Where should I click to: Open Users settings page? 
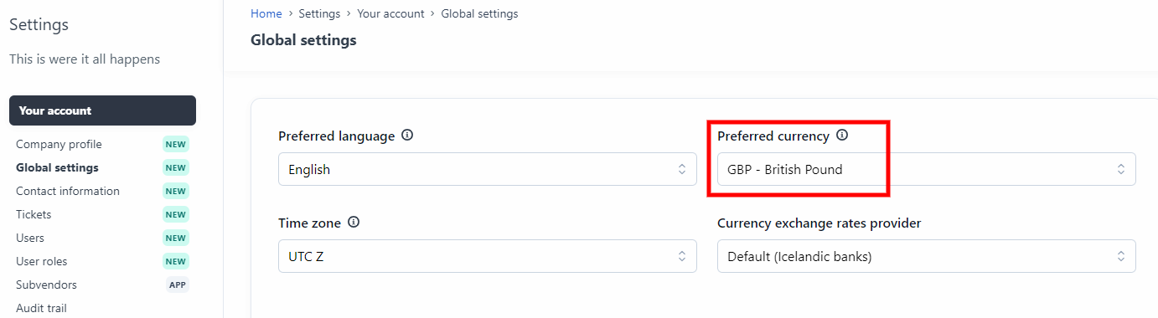coord(30,238)
